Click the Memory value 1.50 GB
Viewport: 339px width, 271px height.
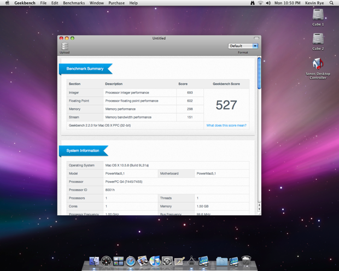202,207
